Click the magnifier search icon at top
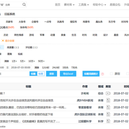Screen dimensions: 129x129 pos(24,5)
